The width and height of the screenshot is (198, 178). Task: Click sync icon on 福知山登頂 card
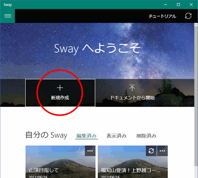pyautogui.click(x=151, y=151)
